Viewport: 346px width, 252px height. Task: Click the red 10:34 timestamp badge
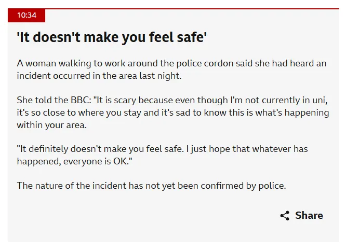click(26, 15)
